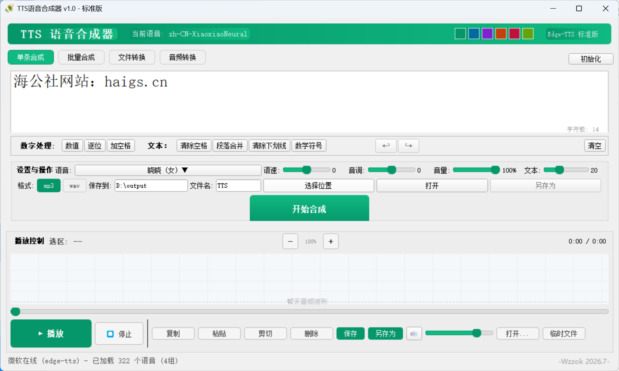The image size is (619, 371).
Task: Switch to 文件转换 tab
Action: coord(132,57)
